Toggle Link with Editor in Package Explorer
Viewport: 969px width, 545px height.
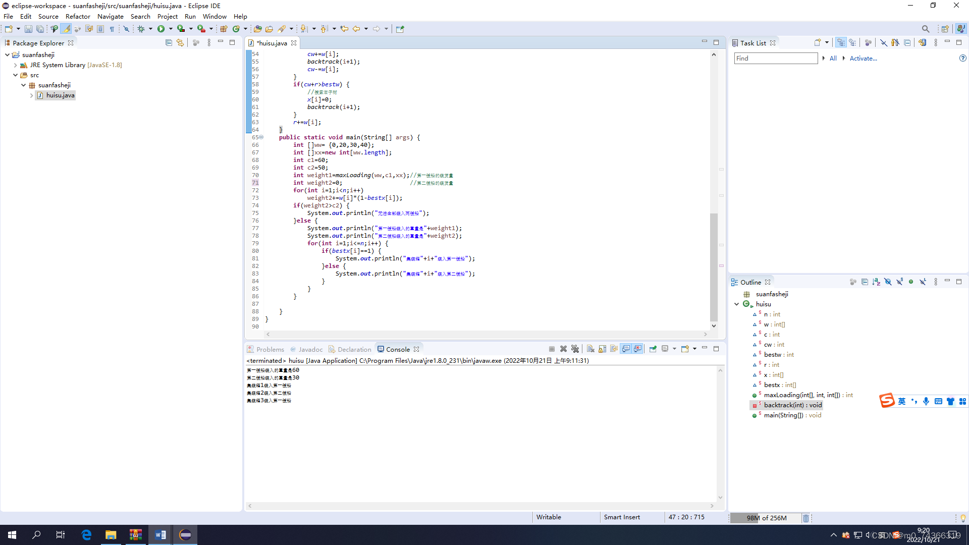pos(180,43)
